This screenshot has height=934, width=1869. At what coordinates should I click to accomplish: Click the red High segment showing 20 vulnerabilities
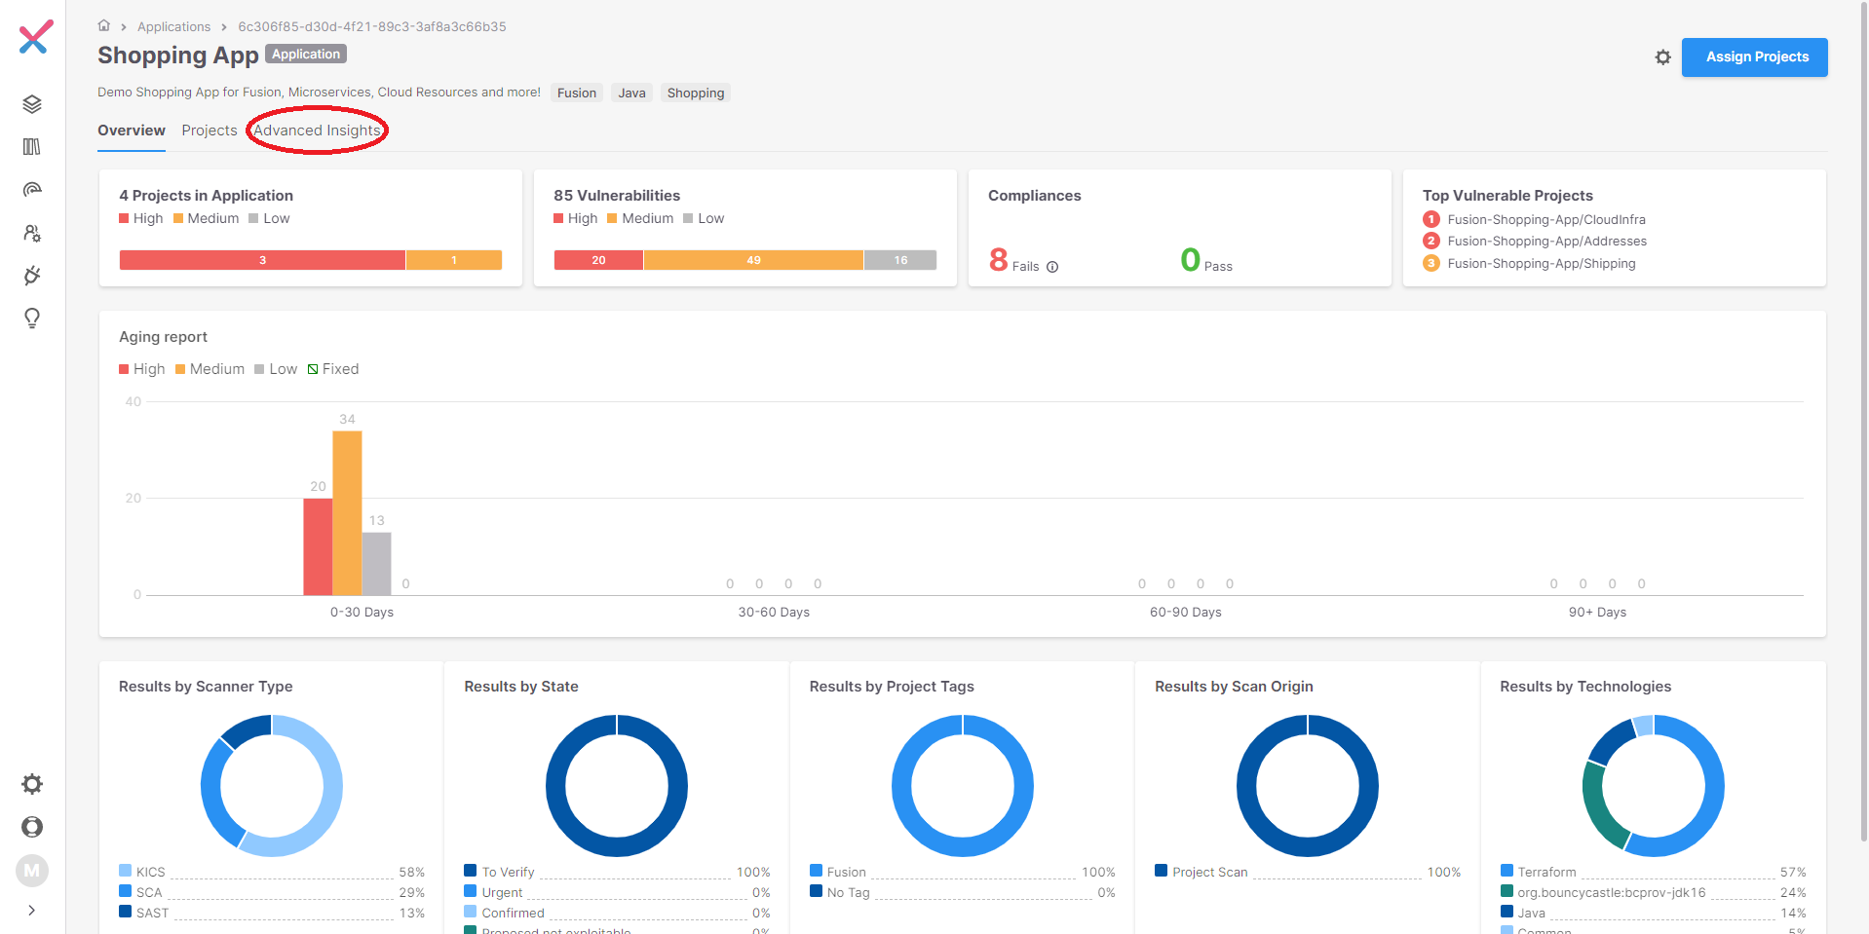598,260
